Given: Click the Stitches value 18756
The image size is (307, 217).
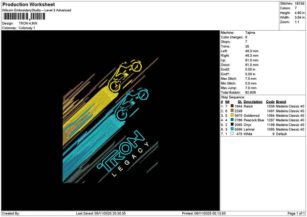Looking at the screenshot, I should [299, 4].
